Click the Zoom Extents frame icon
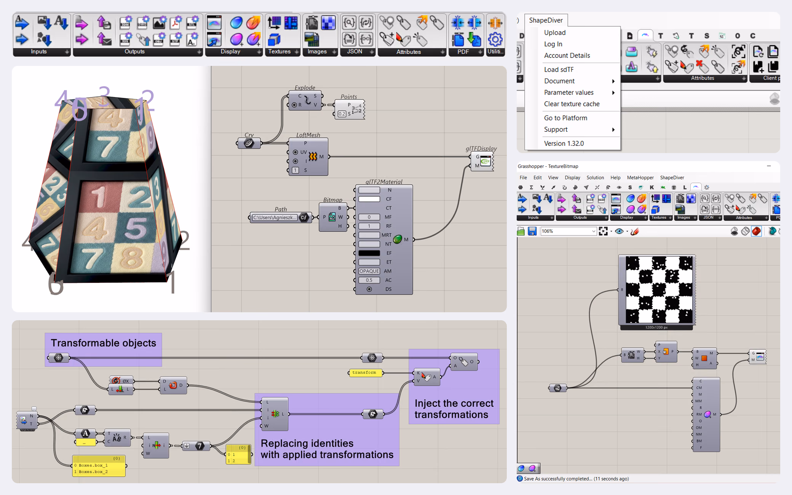 point(603,231)
